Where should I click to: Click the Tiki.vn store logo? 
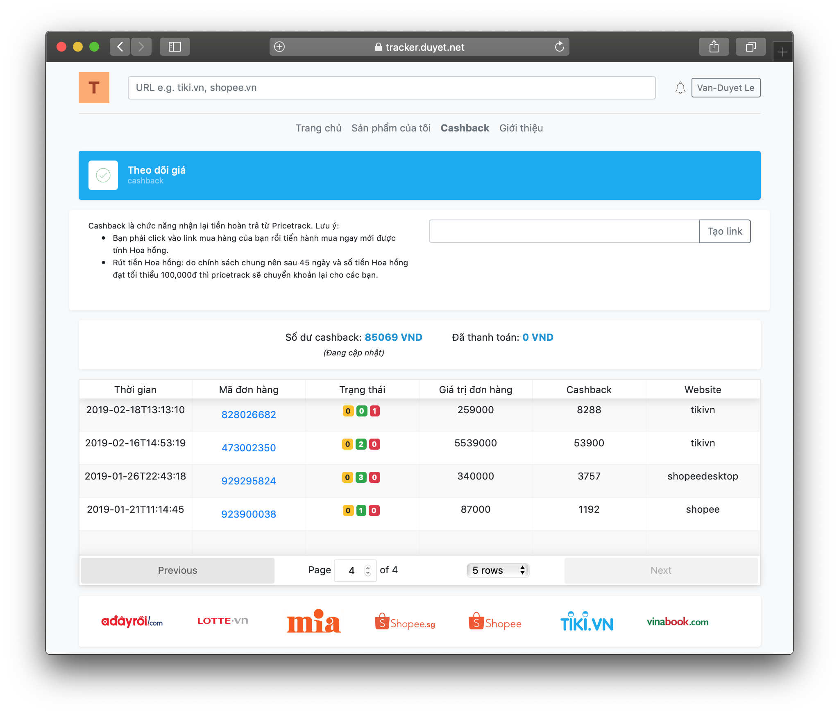point(586,622)
